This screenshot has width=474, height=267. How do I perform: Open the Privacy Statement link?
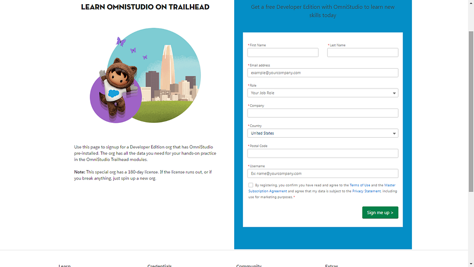[367, 191]
